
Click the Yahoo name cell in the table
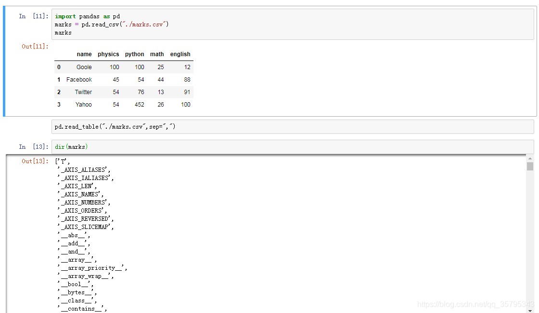pyautogui.click(x=83, y=104)
